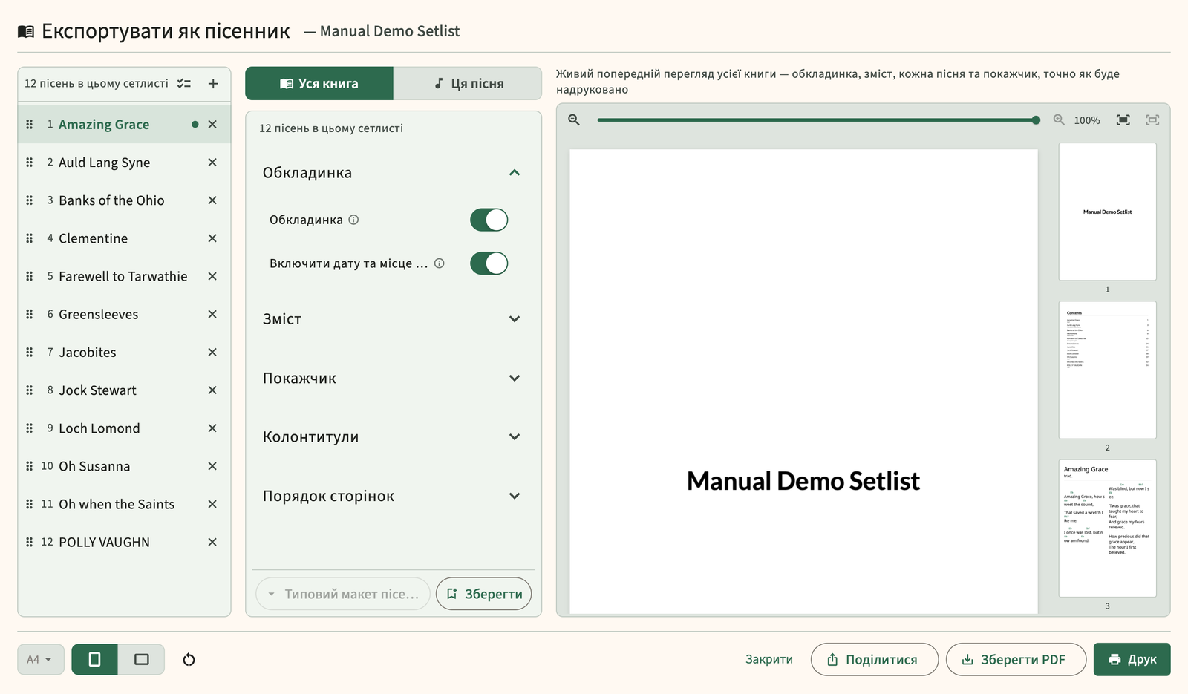The width and height of the screenshot is (1188, 694).
Task: Click fit-to-page icon in preview toolbar
Action: (x=1123, y=120)
